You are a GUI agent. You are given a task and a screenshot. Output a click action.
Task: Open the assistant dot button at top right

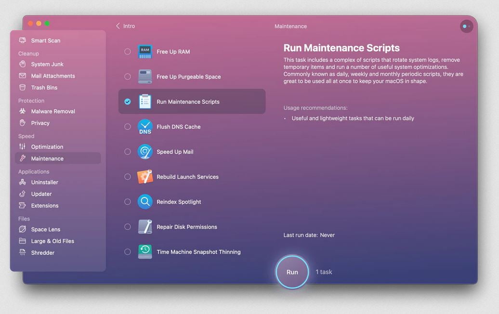pyautogui.click(x=466, y=26)
